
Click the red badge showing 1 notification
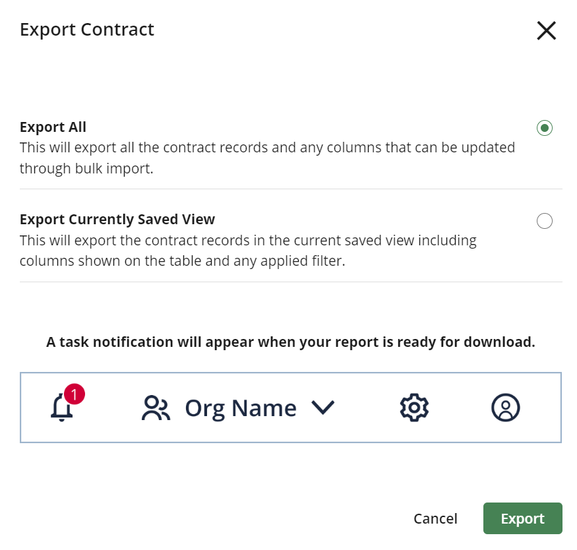coord(74,394)
